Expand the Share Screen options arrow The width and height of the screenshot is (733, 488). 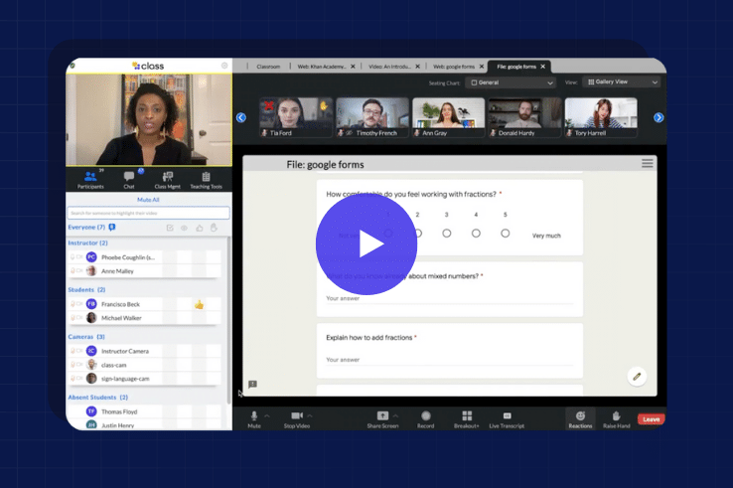(395, 415)
